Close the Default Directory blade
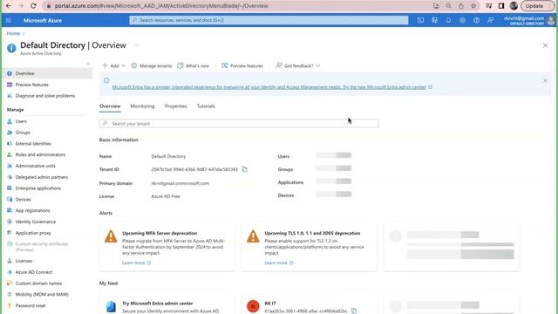Screen dimensions: 558x314 click(x=545, y=45)
